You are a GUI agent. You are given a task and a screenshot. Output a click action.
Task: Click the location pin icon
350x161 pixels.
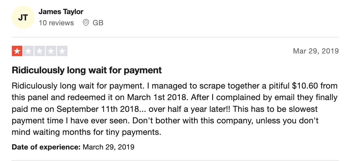coord(86,23)
